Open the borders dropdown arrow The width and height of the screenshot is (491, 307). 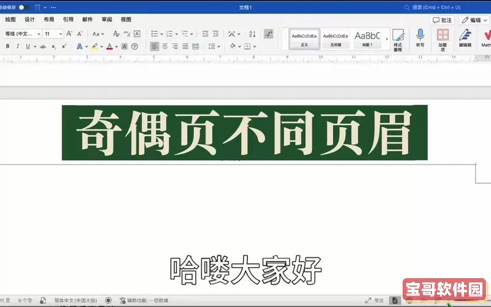point(255,47)
